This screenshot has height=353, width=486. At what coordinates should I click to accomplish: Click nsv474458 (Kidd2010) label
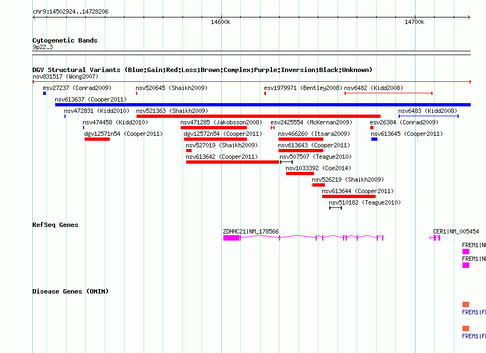[x=115, y=122]
